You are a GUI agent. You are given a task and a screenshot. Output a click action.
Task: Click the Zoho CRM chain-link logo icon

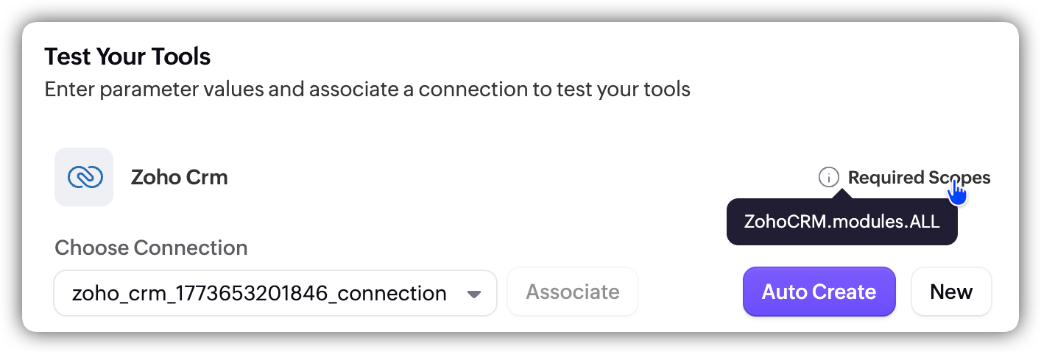tap(84, 177)
